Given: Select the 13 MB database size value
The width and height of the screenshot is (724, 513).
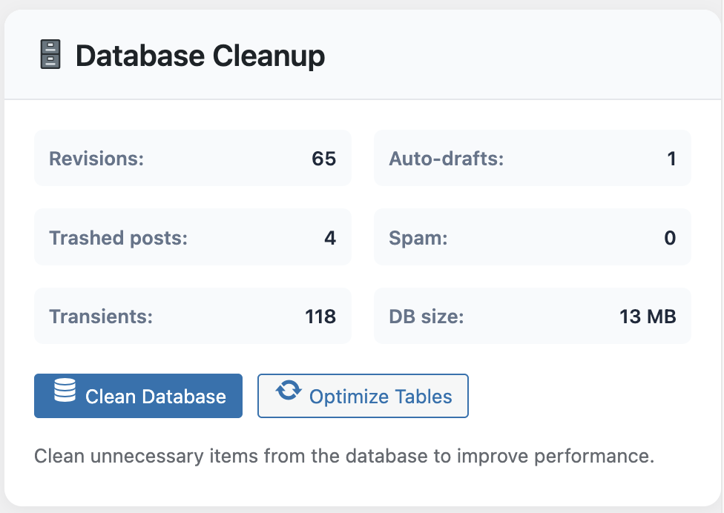Looking at the screenshot, I should coord(648,317).
